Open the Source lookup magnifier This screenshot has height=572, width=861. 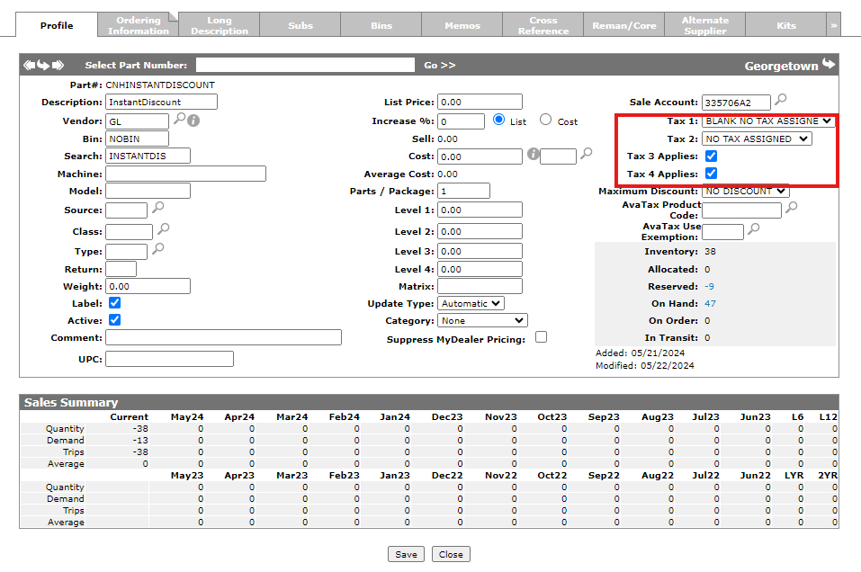(x=158, y=208)
